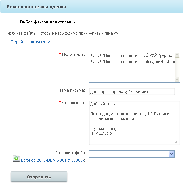Viewport: 183px width, 186px height.
Task: Click the Бизнес-процессы сделки header
Action: coord(36,7)
